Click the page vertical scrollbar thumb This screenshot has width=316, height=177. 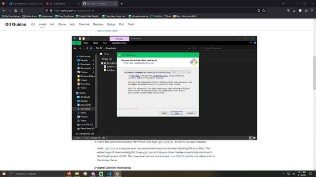pyautogui.click(x=315, y=73)
